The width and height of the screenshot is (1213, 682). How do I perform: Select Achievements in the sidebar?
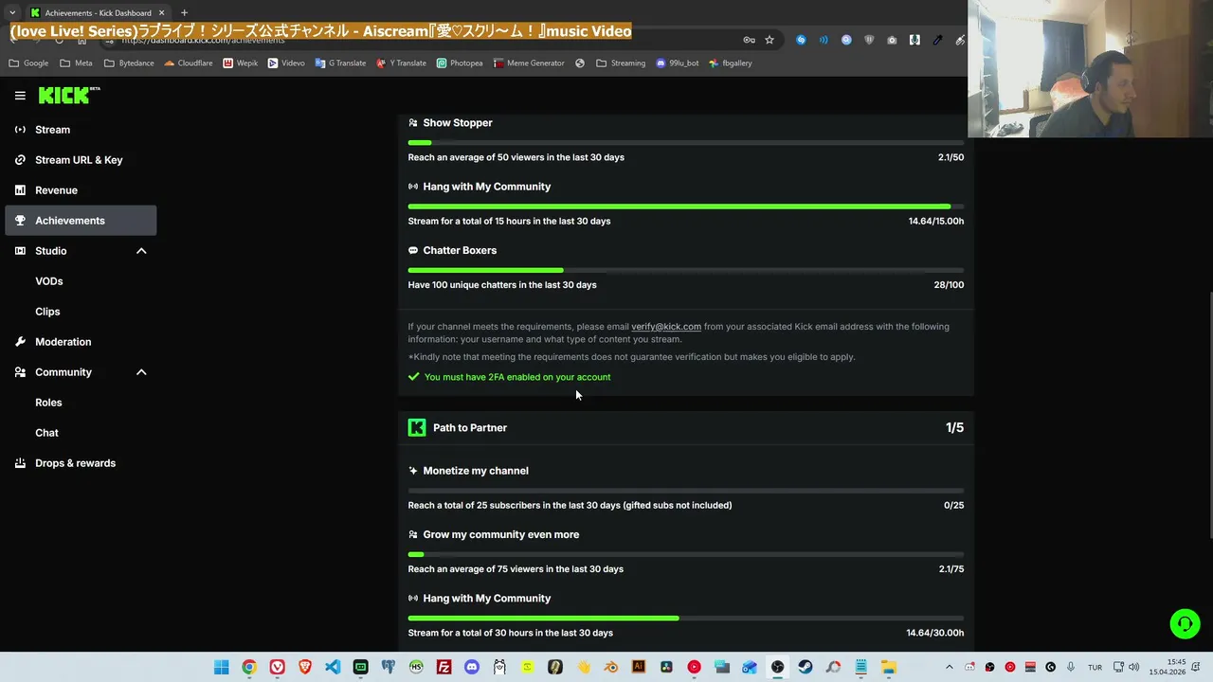[x=81, y=221]
